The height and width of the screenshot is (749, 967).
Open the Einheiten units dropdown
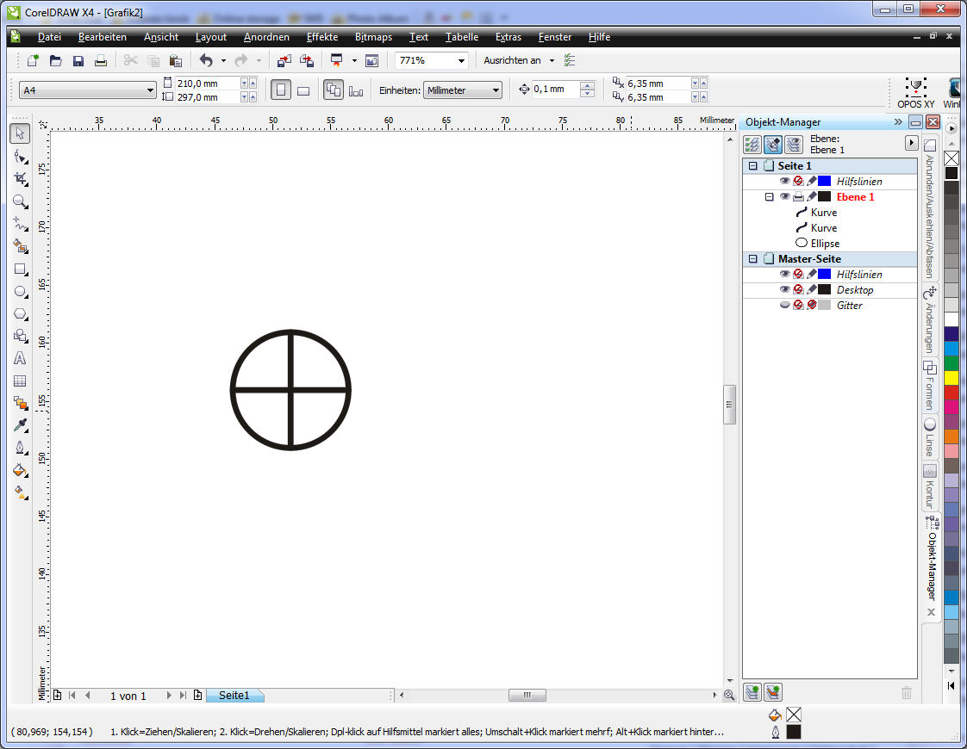496,90
